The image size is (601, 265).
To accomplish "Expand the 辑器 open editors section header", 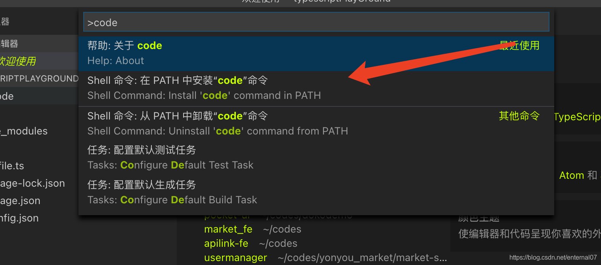I will (39, 44).
